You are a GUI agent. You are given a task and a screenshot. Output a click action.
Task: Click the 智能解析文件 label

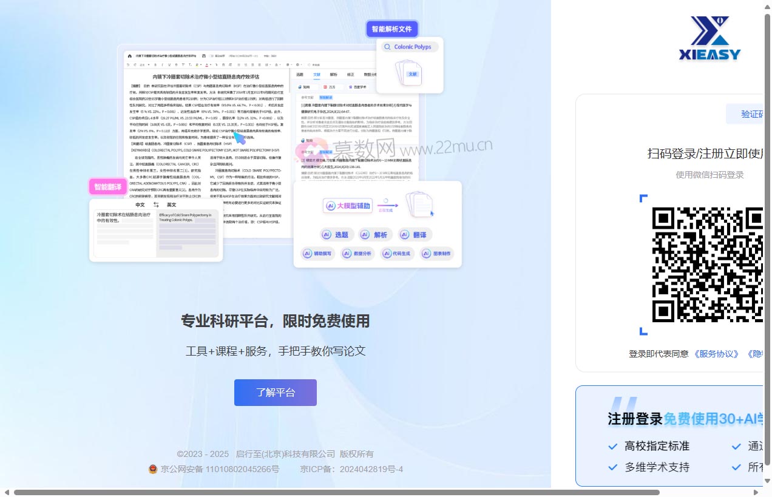pos(391,29)
